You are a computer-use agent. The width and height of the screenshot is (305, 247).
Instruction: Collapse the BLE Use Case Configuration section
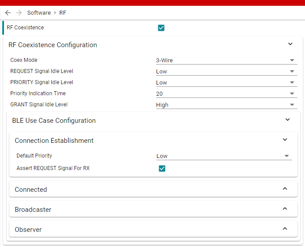point(288,120)
